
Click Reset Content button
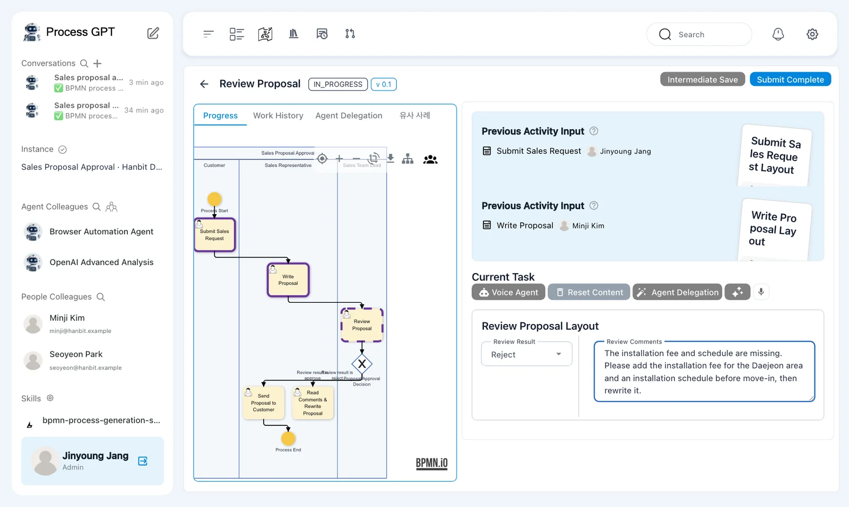(x=589, y=292)
